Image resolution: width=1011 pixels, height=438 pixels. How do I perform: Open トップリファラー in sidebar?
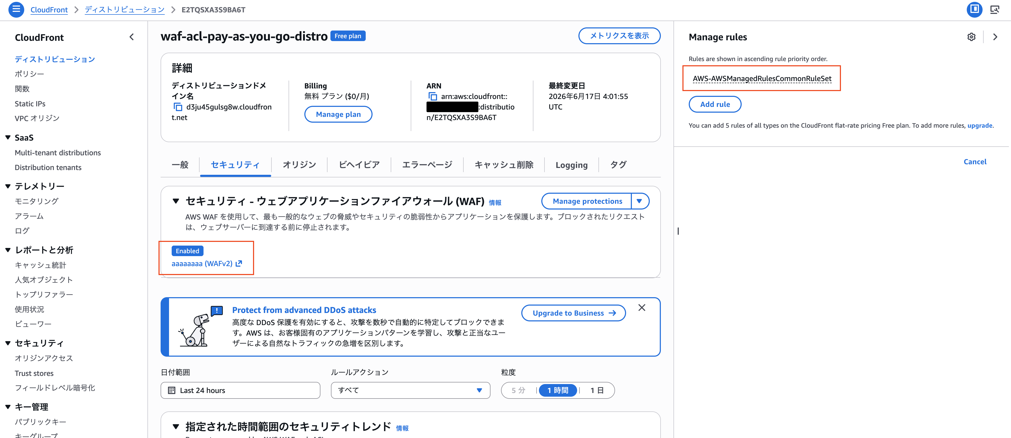[44, 294]
